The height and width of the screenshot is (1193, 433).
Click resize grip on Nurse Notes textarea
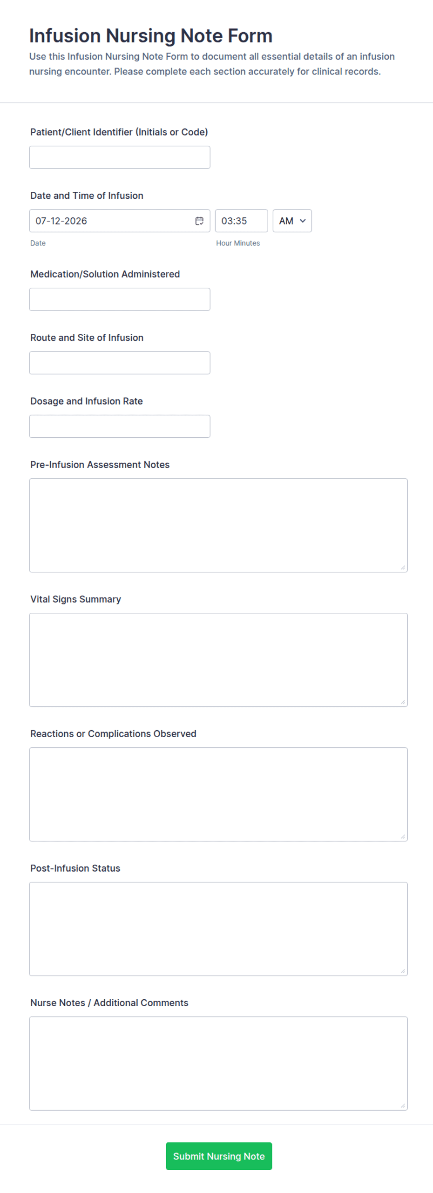(403, 1105)
